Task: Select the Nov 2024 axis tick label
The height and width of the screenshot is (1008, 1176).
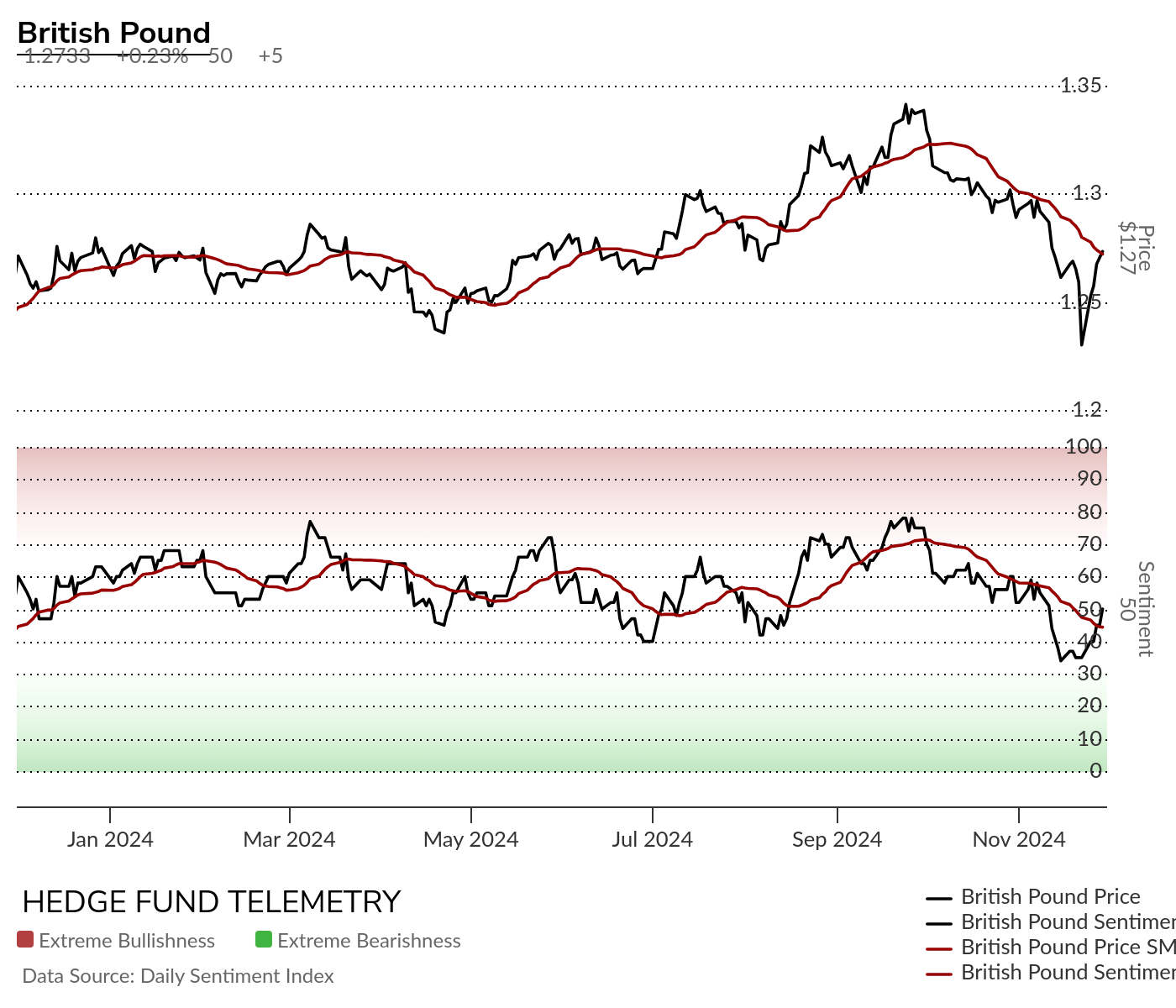Action: 1019,839
